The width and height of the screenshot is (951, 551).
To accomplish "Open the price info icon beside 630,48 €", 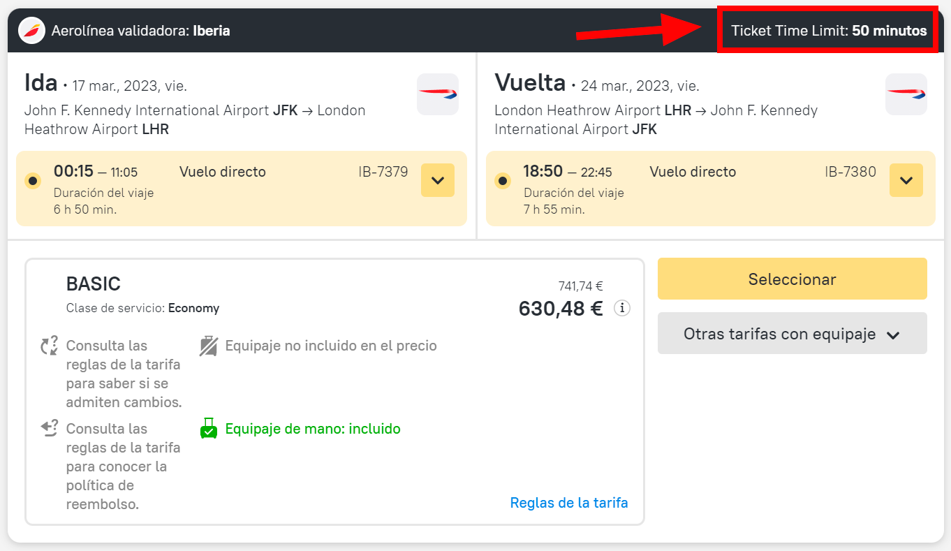I will coord(621,308).
